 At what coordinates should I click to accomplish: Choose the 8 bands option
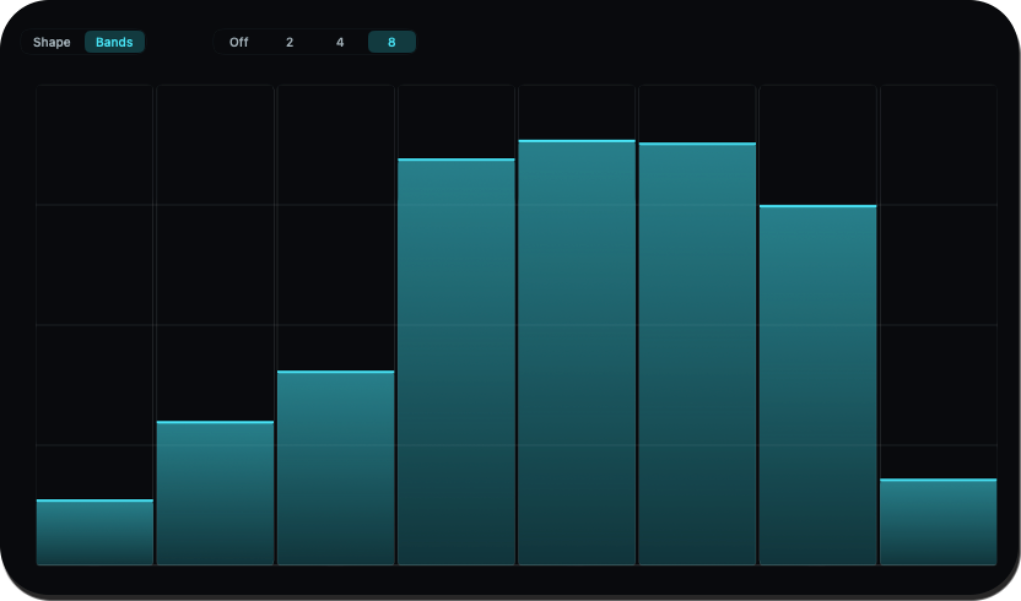(x=392, y=42)
